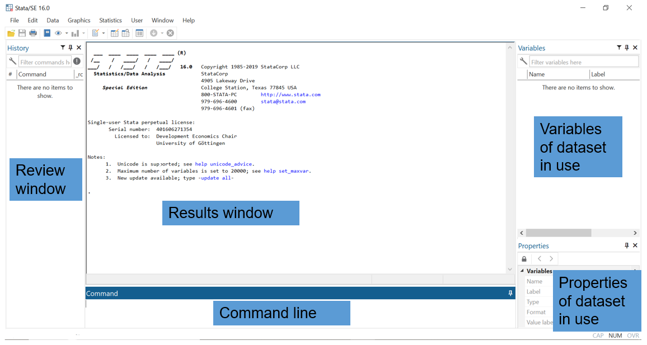Open the Viewer window eye icon

(x=58, y=33)
